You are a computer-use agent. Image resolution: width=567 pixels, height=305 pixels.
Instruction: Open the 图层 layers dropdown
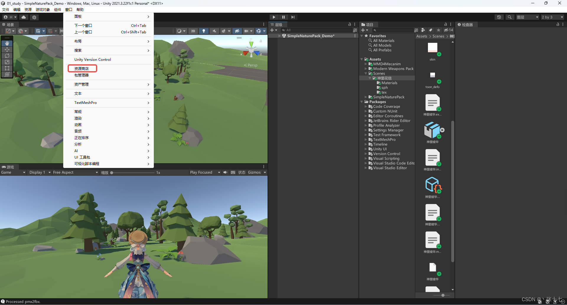click(x=527, y=17)
